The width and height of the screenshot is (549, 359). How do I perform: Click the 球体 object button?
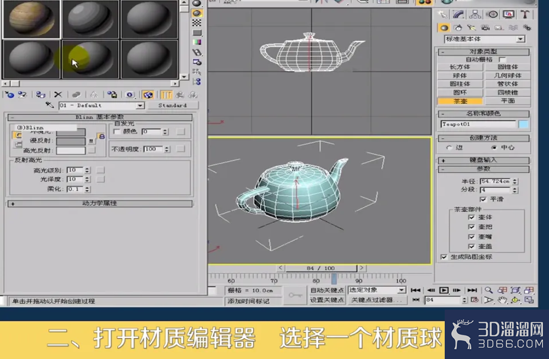pyautogui.click(x=460, y=75)
